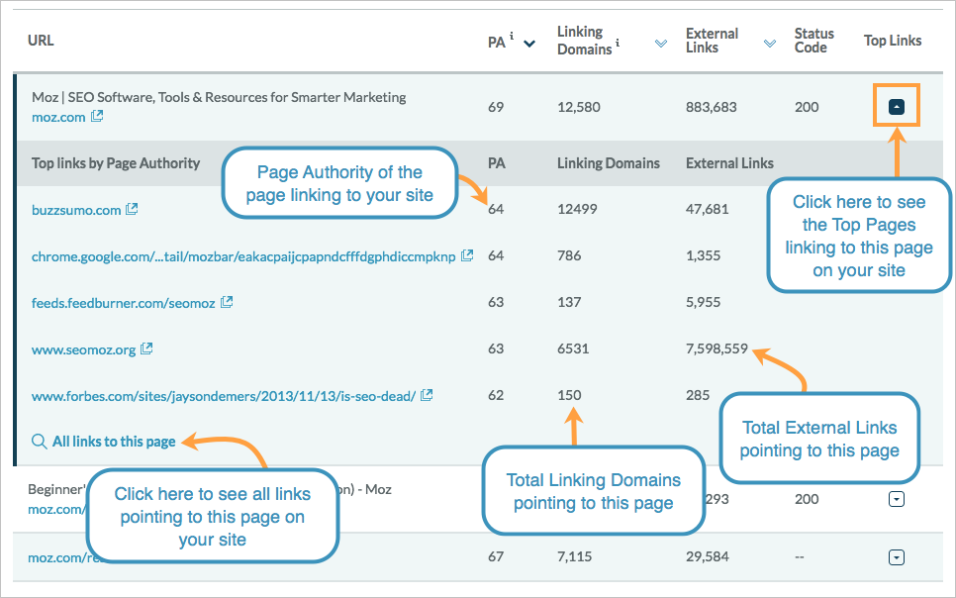
Task: Sort by External Links column arrow
Action: point(770,44)
